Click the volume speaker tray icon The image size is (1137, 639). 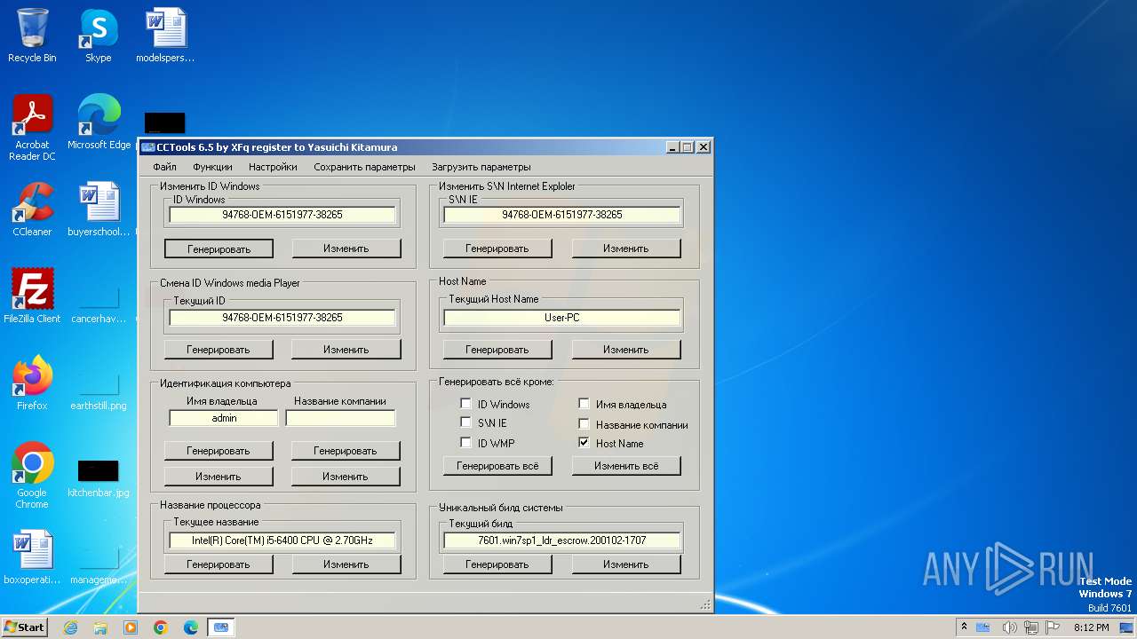point(1010,627)
